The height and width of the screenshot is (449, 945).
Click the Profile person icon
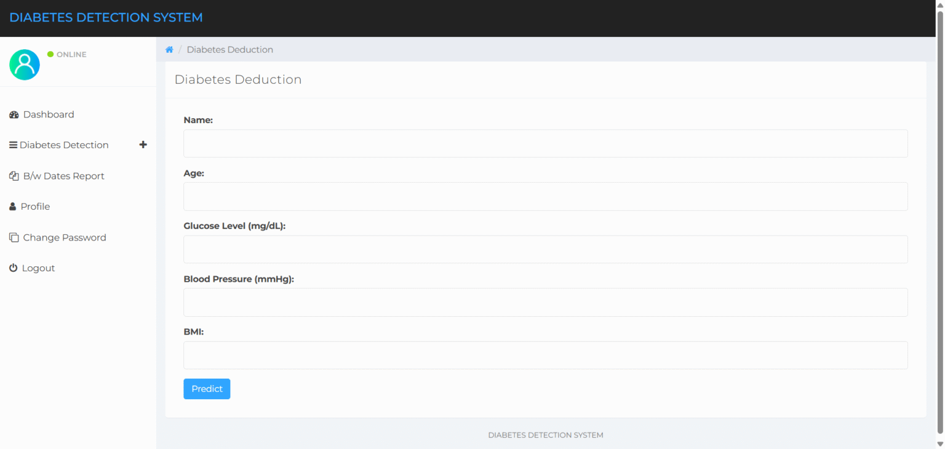[13, 207]
